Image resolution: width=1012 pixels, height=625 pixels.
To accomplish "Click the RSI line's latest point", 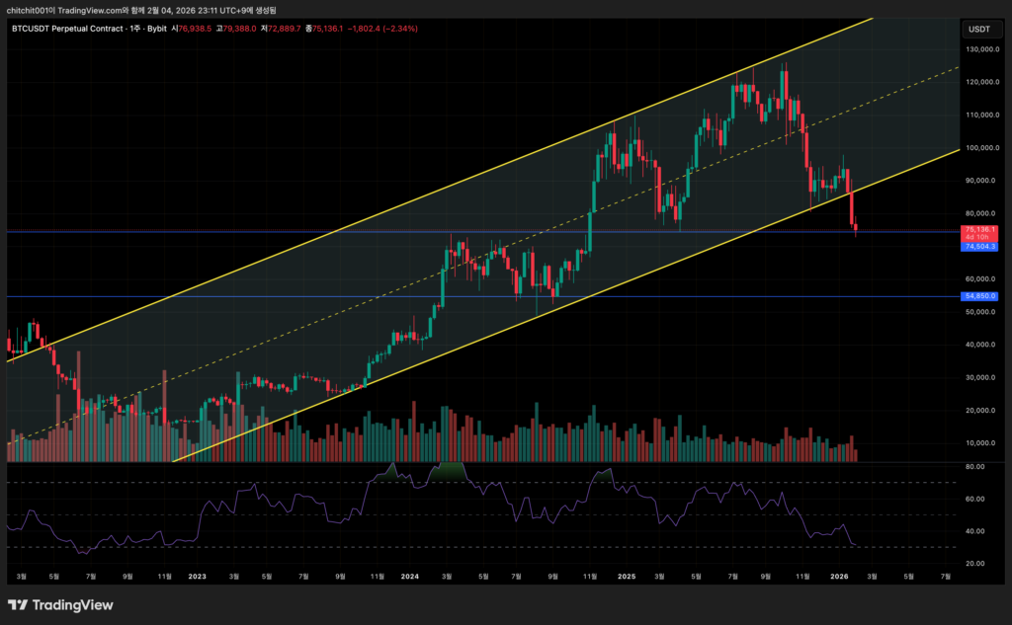I will coord(855,544).
